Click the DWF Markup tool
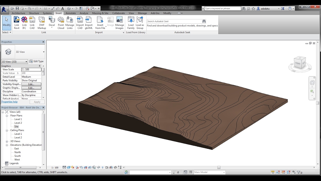This screenshot has height=181, width=321. (x=42, y=23)
